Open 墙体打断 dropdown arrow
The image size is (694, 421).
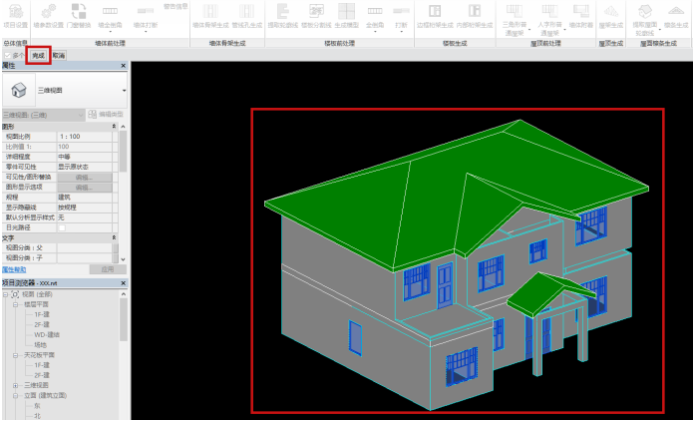(x=146, y=32)
